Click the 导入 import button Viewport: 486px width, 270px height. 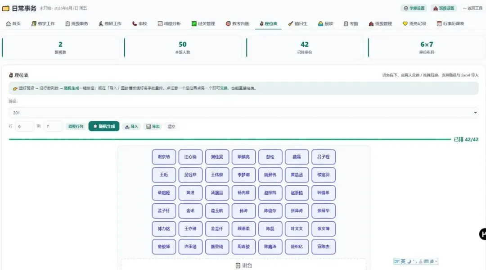pos(131,127)
